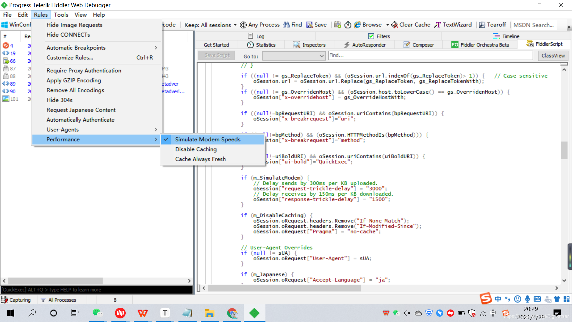Open the Go to combo box
This screenshot has height=322, width=572.
(x=293, y=56)
